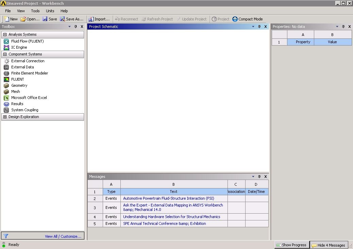Viewport: 353px width, 249px height.
Task: Click the Workbench logo in title bar
Action: [x=3, y=3]
